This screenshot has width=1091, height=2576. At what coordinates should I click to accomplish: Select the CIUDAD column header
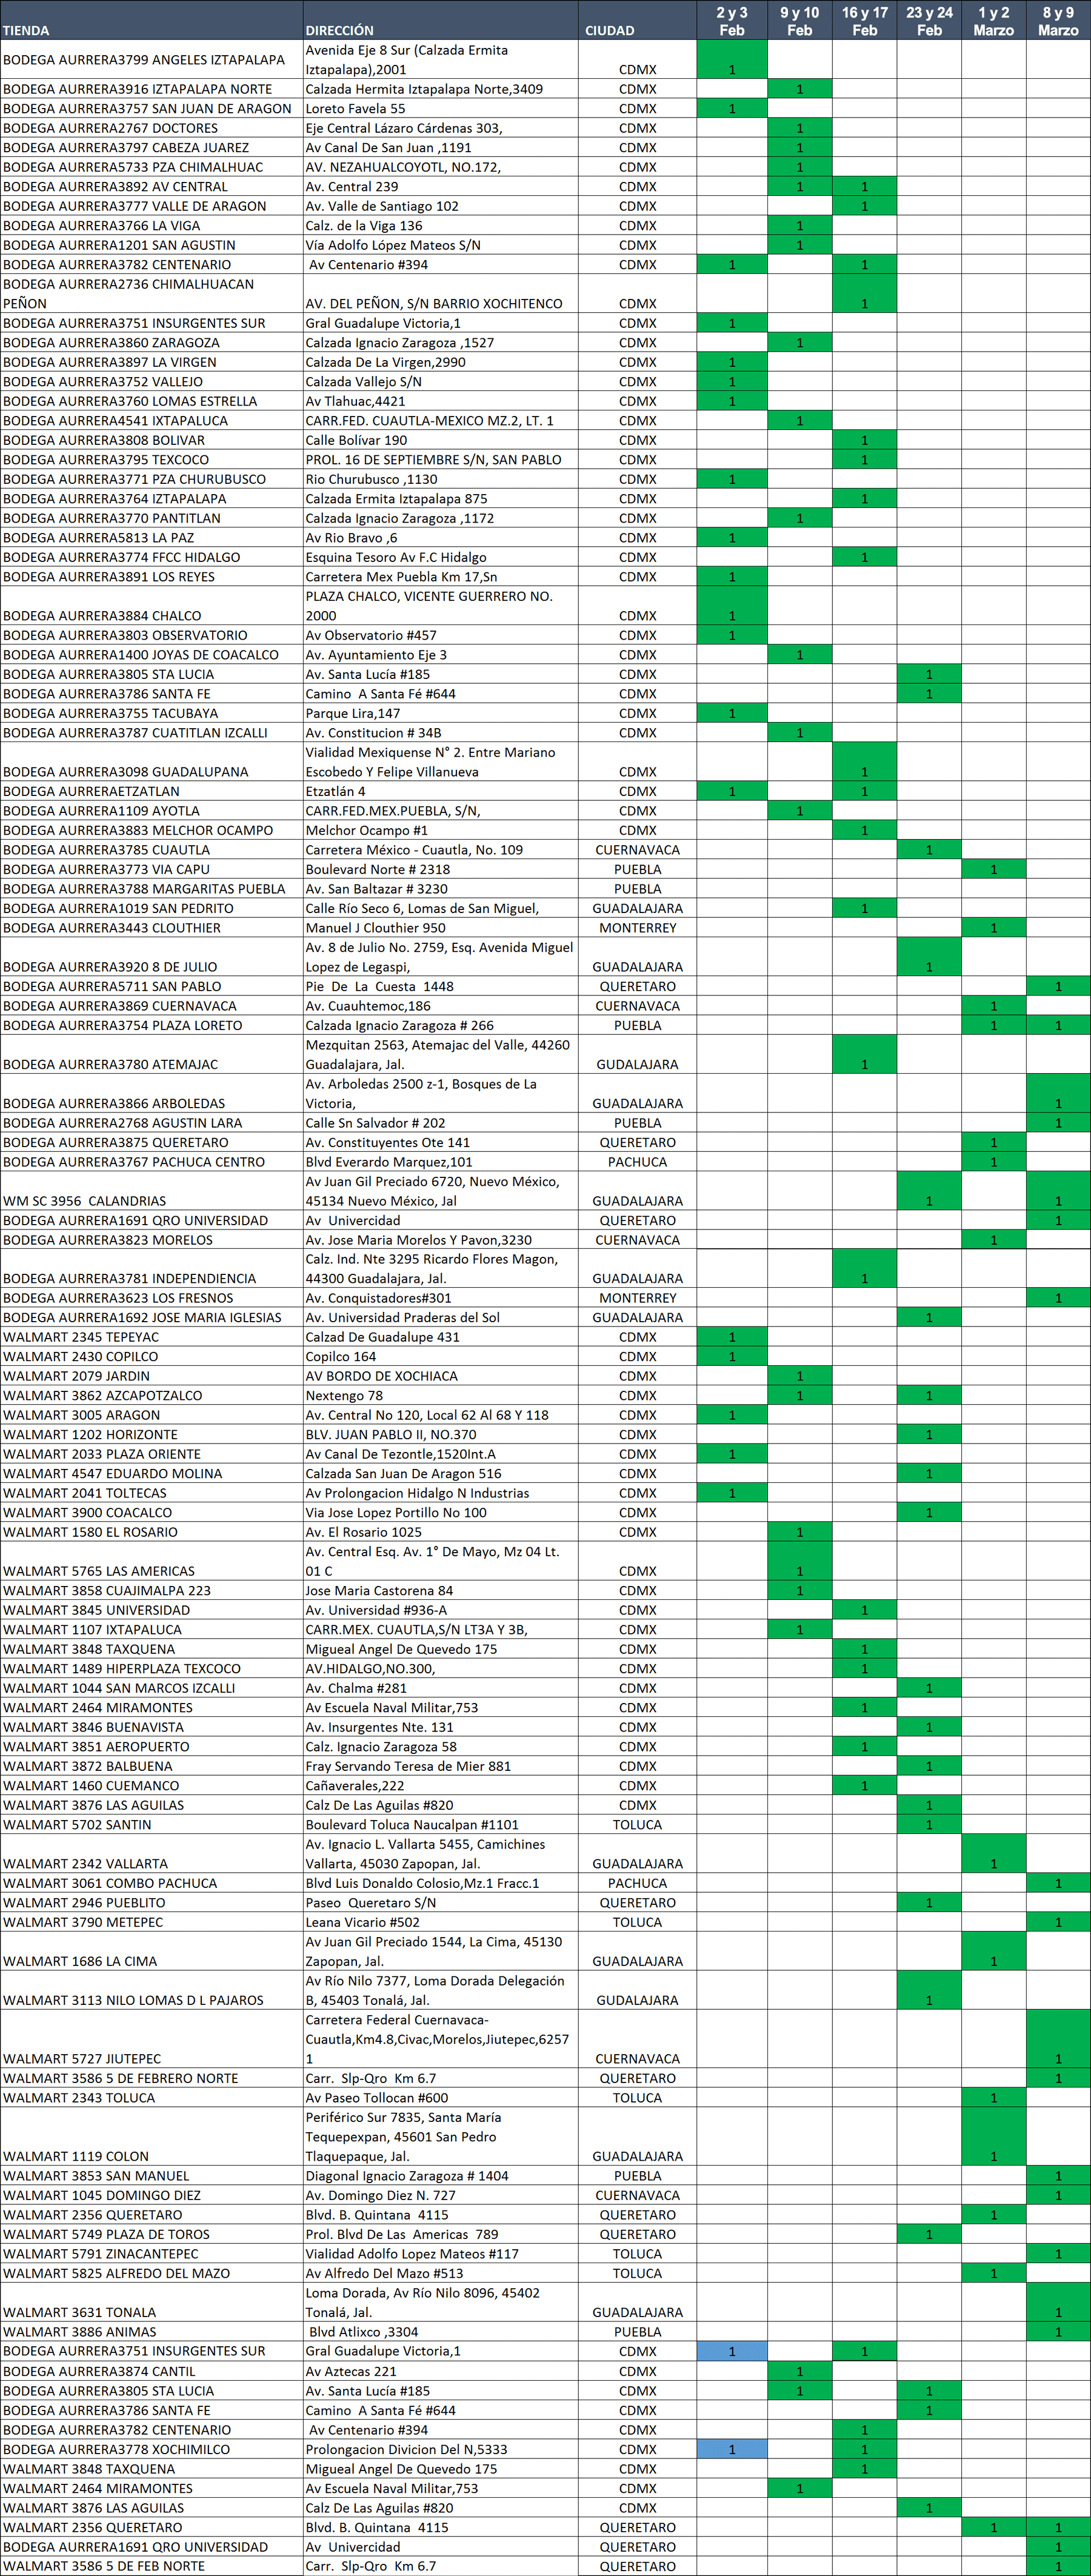637,20
